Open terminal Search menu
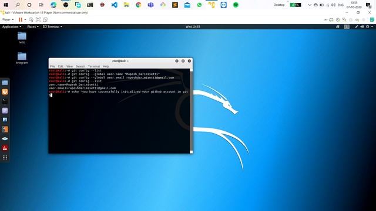 pos(80,66)
